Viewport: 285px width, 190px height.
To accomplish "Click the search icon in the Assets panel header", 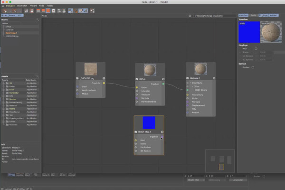I will 38,76.
